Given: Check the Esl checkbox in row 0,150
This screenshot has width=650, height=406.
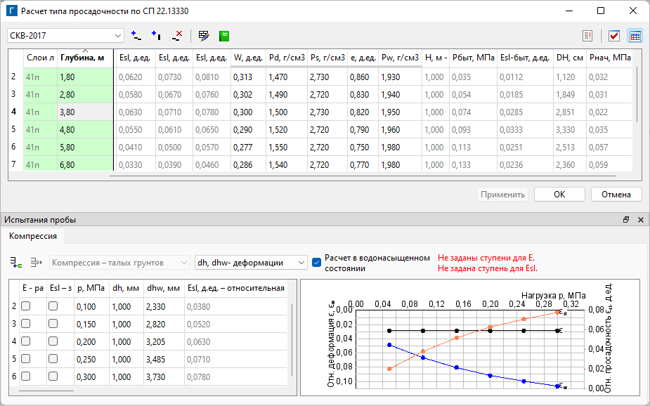Looking at the screenshot, I should click(x=53, y=324).
